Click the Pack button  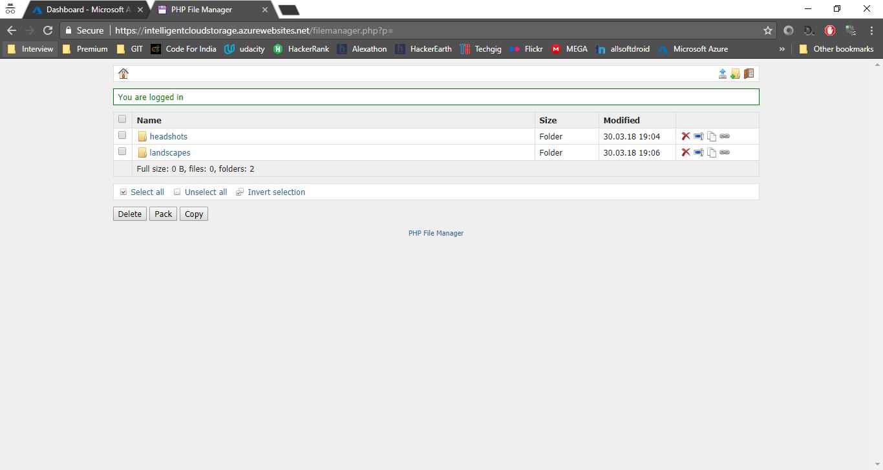click(164, 214)
